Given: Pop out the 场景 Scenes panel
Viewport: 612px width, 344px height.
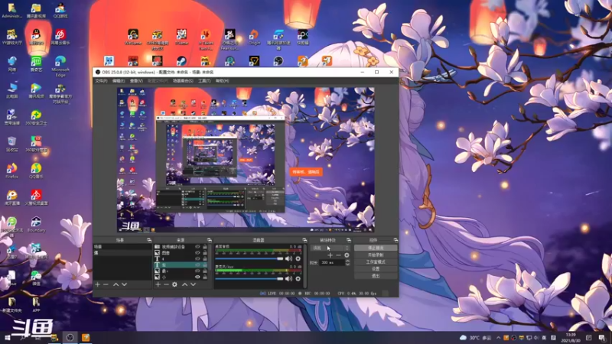Looking at the screenshot, I should pyautogui.click(x=148, y=240).
